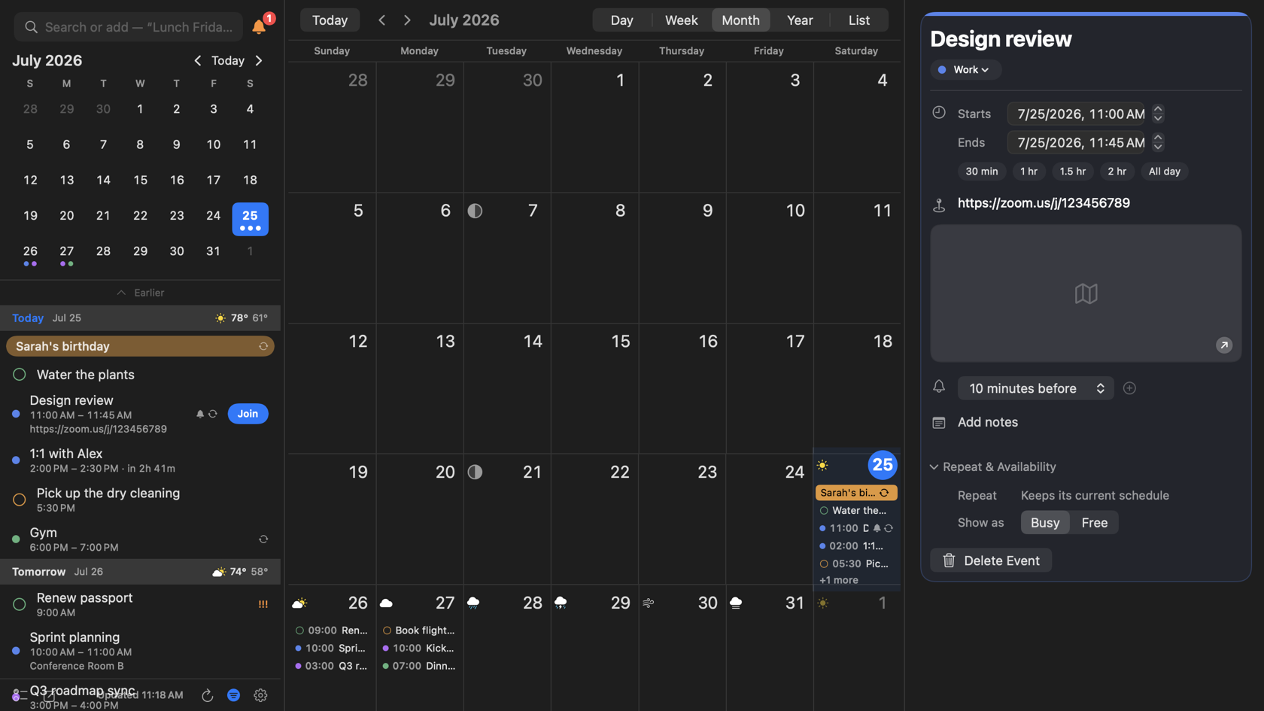This screenshot has height=711, width=1264.
Task: Click Work calendar blue color dot
Action: 942,70
